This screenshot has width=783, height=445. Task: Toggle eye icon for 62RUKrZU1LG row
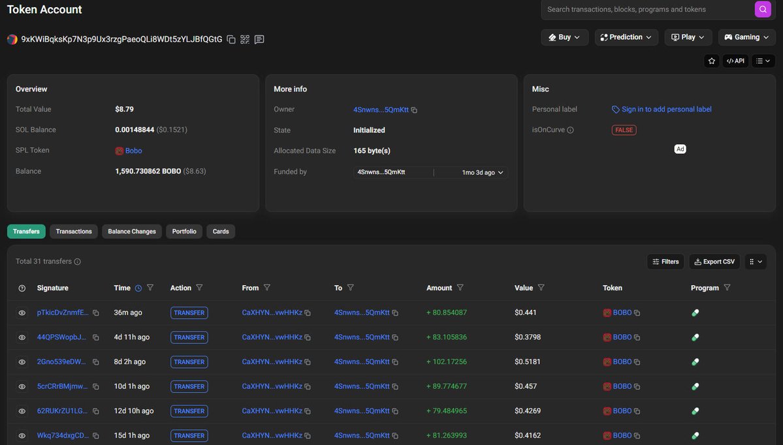pyautogui.click(x=22, y=411)
